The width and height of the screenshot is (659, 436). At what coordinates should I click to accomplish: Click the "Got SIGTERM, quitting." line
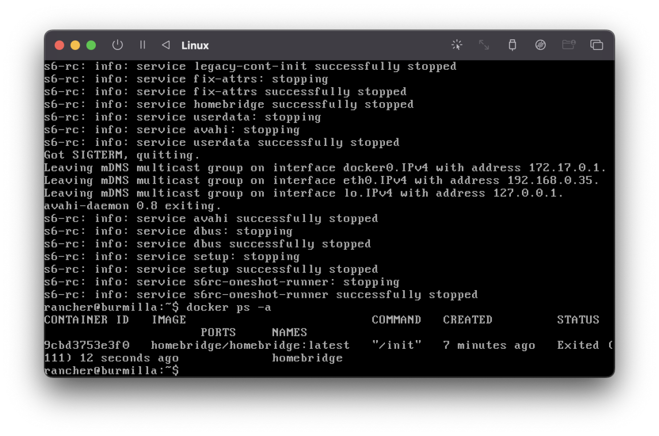pyautogui.click(x=122, y=155)
